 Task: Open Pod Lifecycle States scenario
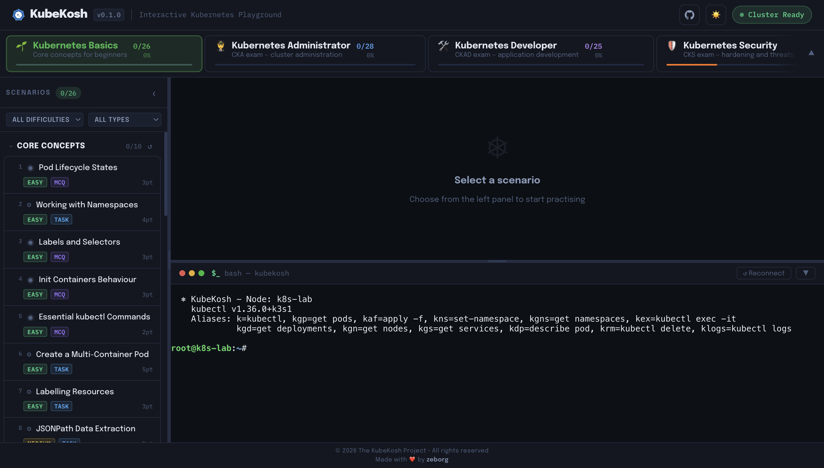[x=82, y=175]
